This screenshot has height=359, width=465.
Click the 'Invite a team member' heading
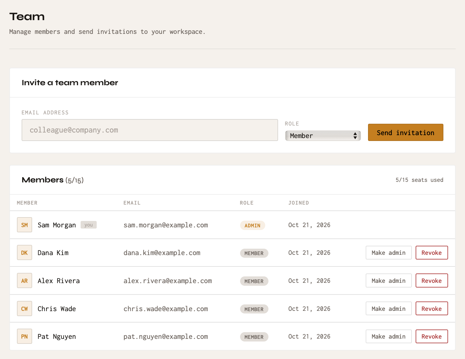point(70,83)
